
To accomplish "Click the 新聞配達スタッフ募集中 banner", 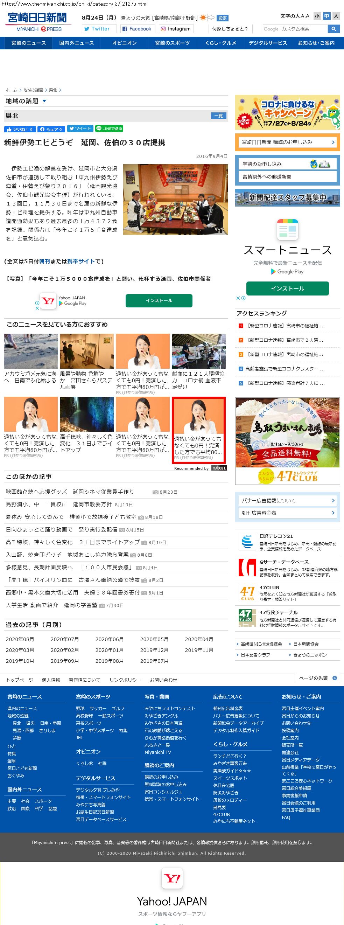I will click(x=288, y=197).
